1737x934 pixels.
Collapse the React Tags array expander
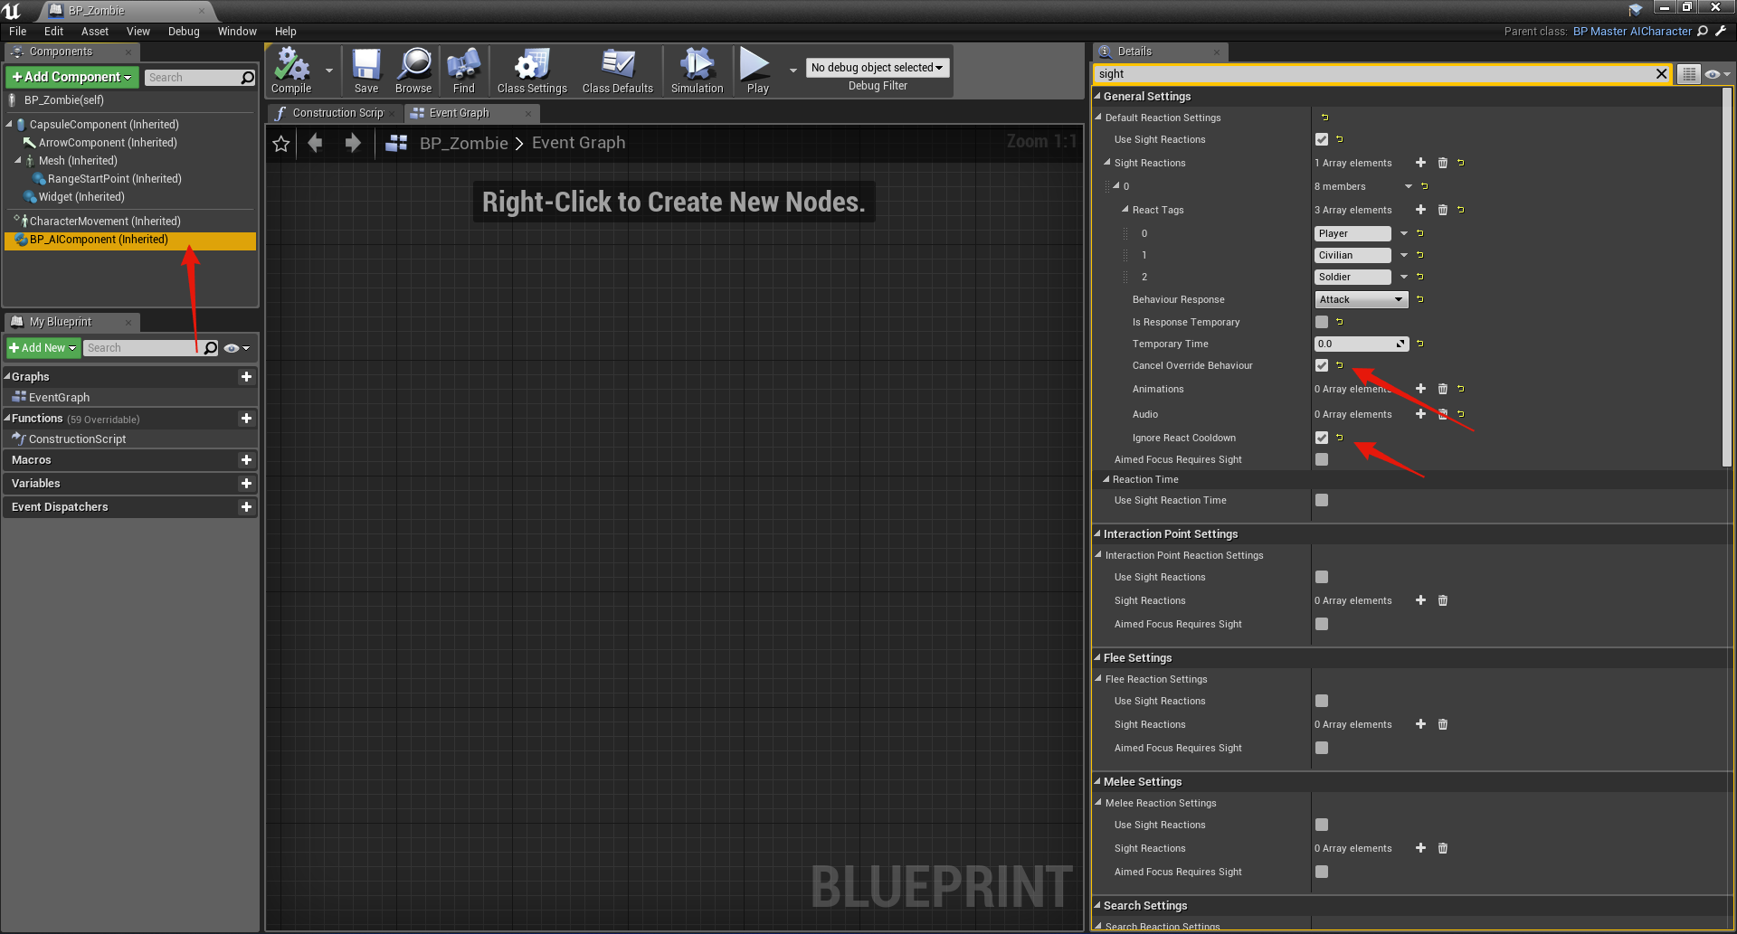[1125, 210]
